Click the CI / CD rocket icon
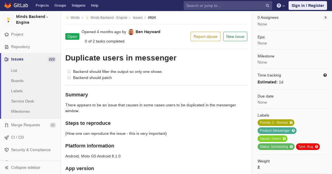332x174 pixels. point(7,138)
